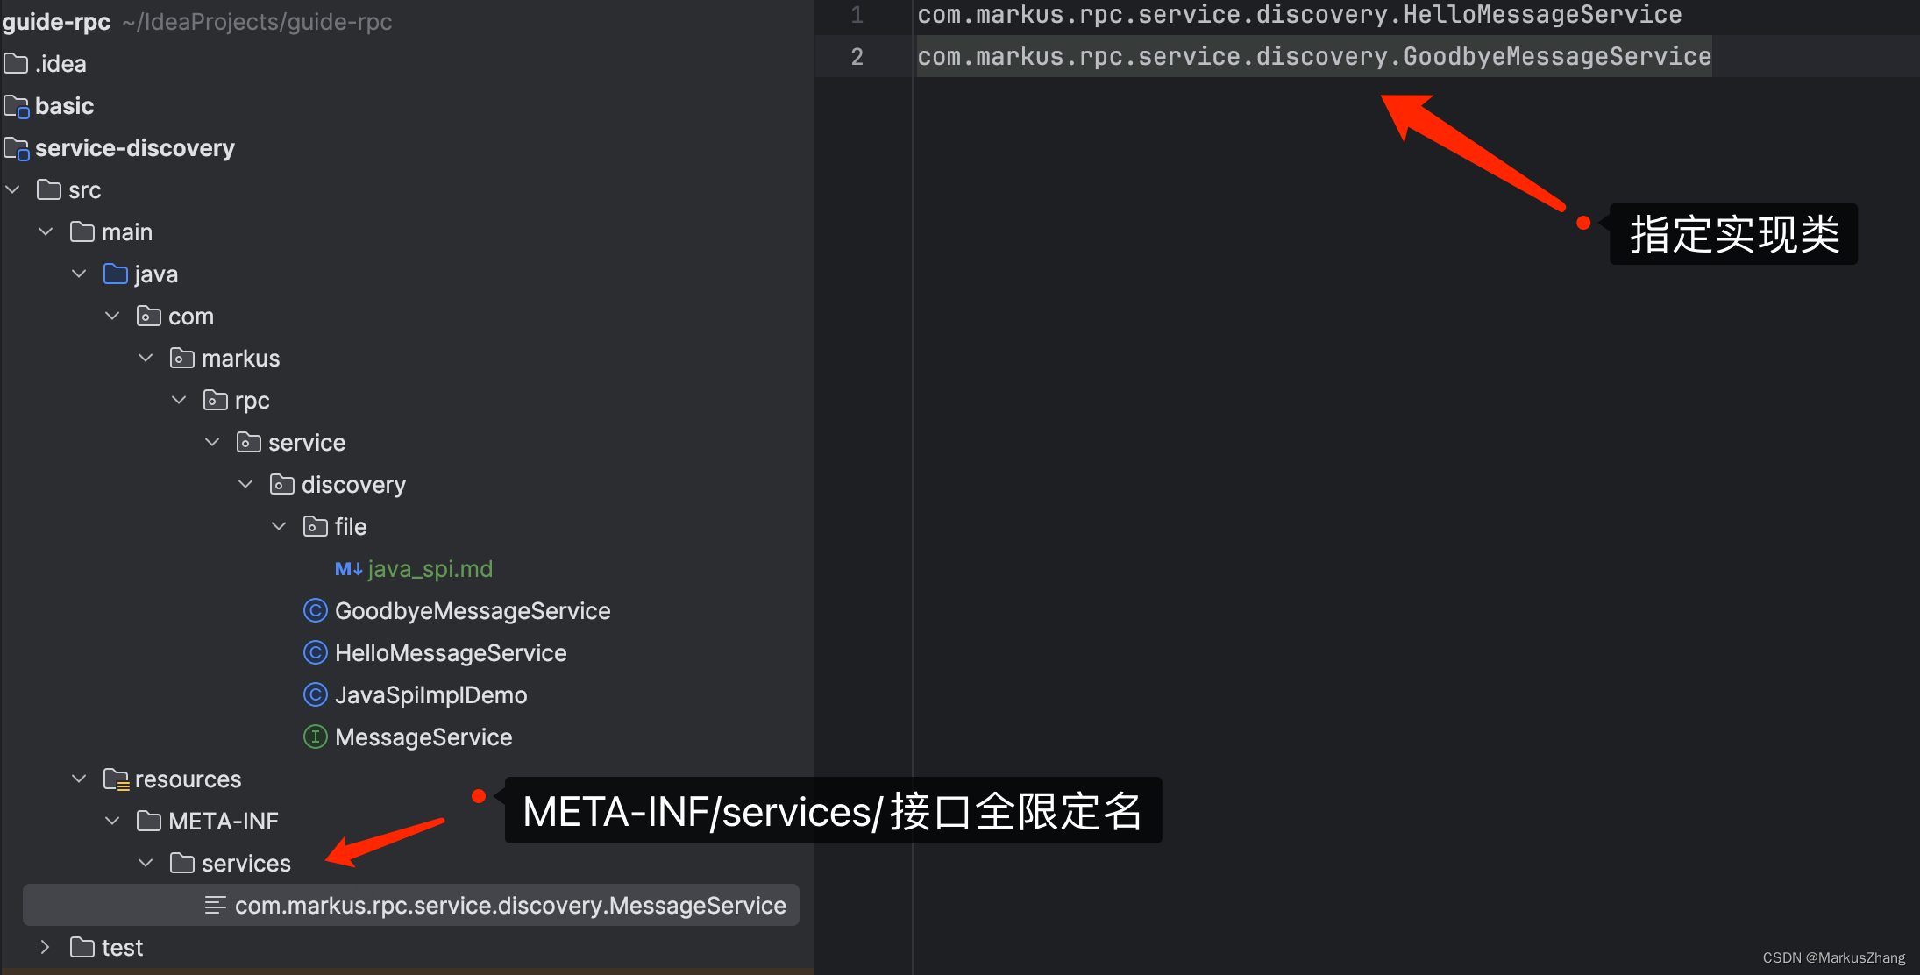The height and width of the screenshot is (975, 1920).
Task: Click editor line number 1
Action: tap(857, 15)
